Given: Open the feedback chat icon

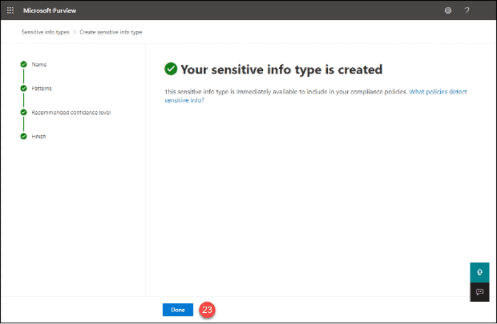Looking at the screenshot, I should tap(480, 292).
